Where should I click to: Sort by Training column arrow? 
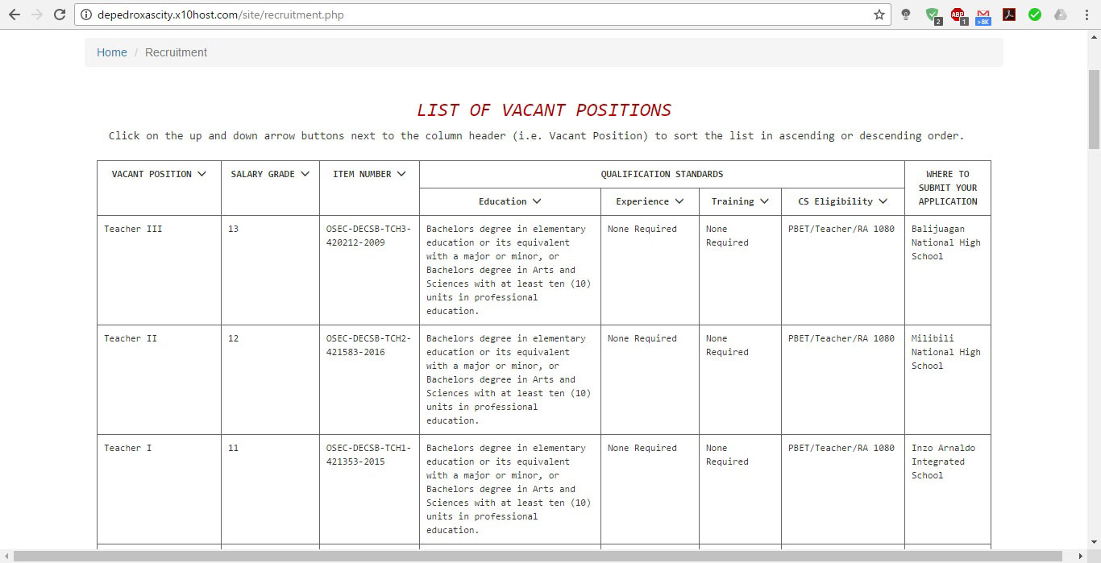point(764,201)
